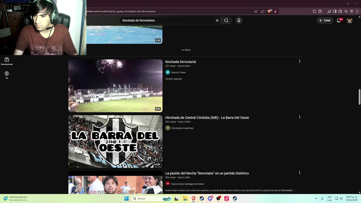Open YouTube notifications bell

point(339,20)
